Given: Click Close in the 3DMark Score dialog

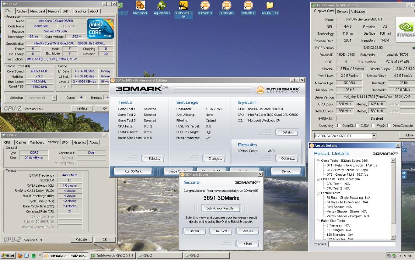Looking at the screenshot, I should [x=248, y=244].
